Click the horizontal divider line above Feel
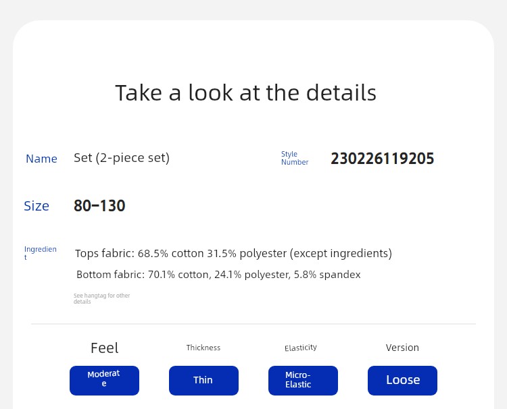Viewport: 507px width, 409px height. tap(254, 323)
